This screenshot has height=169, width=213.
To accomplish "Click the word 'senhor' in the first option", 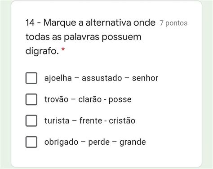I will [x=145, y=78].
